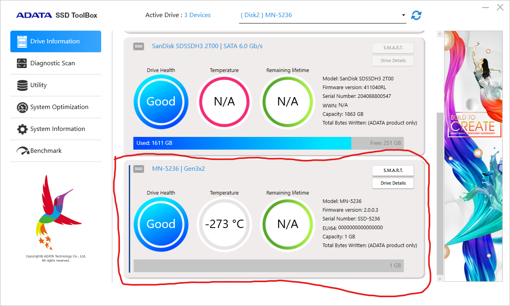Click the Benchmark speedometer icon

pyautogui.click(x=23, y=151)
